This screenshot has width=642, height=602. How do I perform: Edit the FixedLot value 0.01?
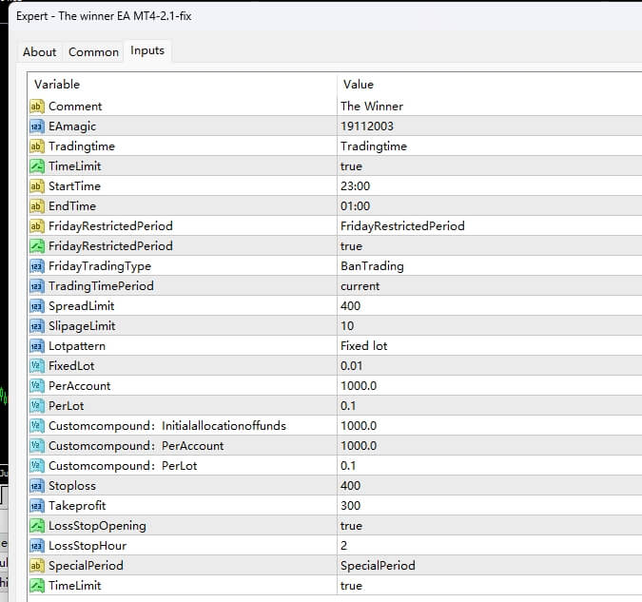click(x=489, y=366)
